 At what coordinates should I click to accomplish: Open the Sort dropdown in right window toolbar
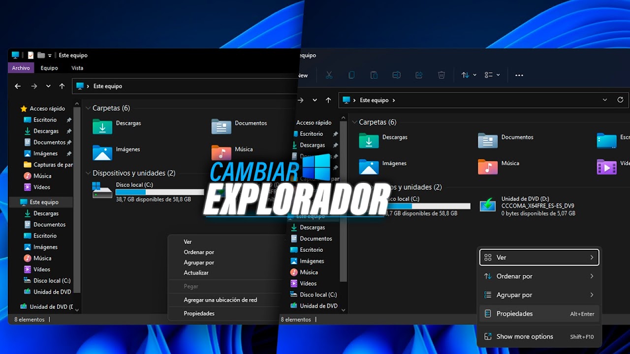(x=469, y=75)
